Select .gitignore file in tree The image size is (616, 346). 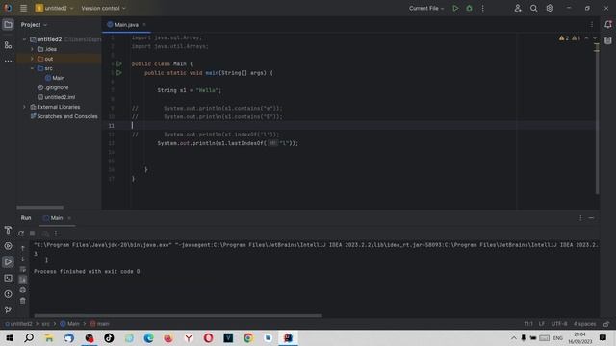point(53,87)
